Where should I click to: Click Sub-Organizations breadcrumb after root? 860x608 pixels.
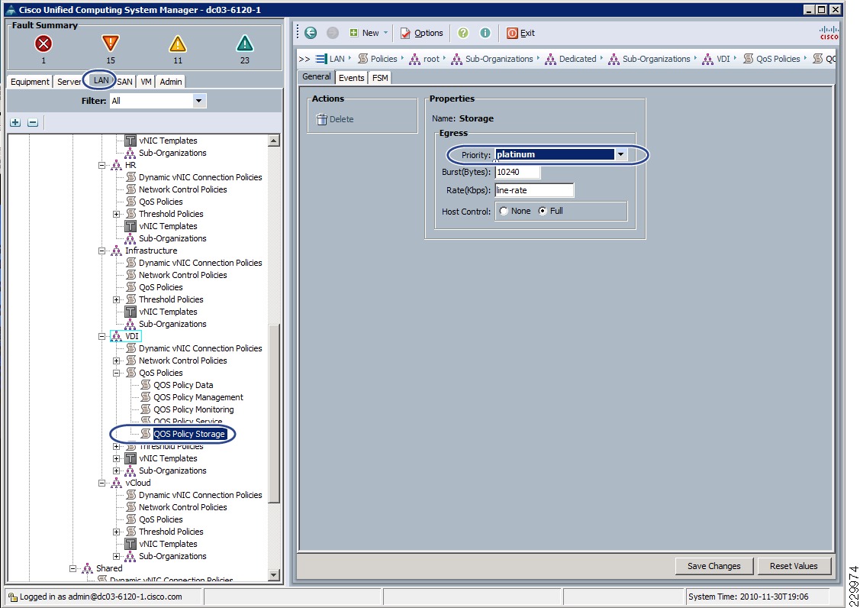(499, 59)
